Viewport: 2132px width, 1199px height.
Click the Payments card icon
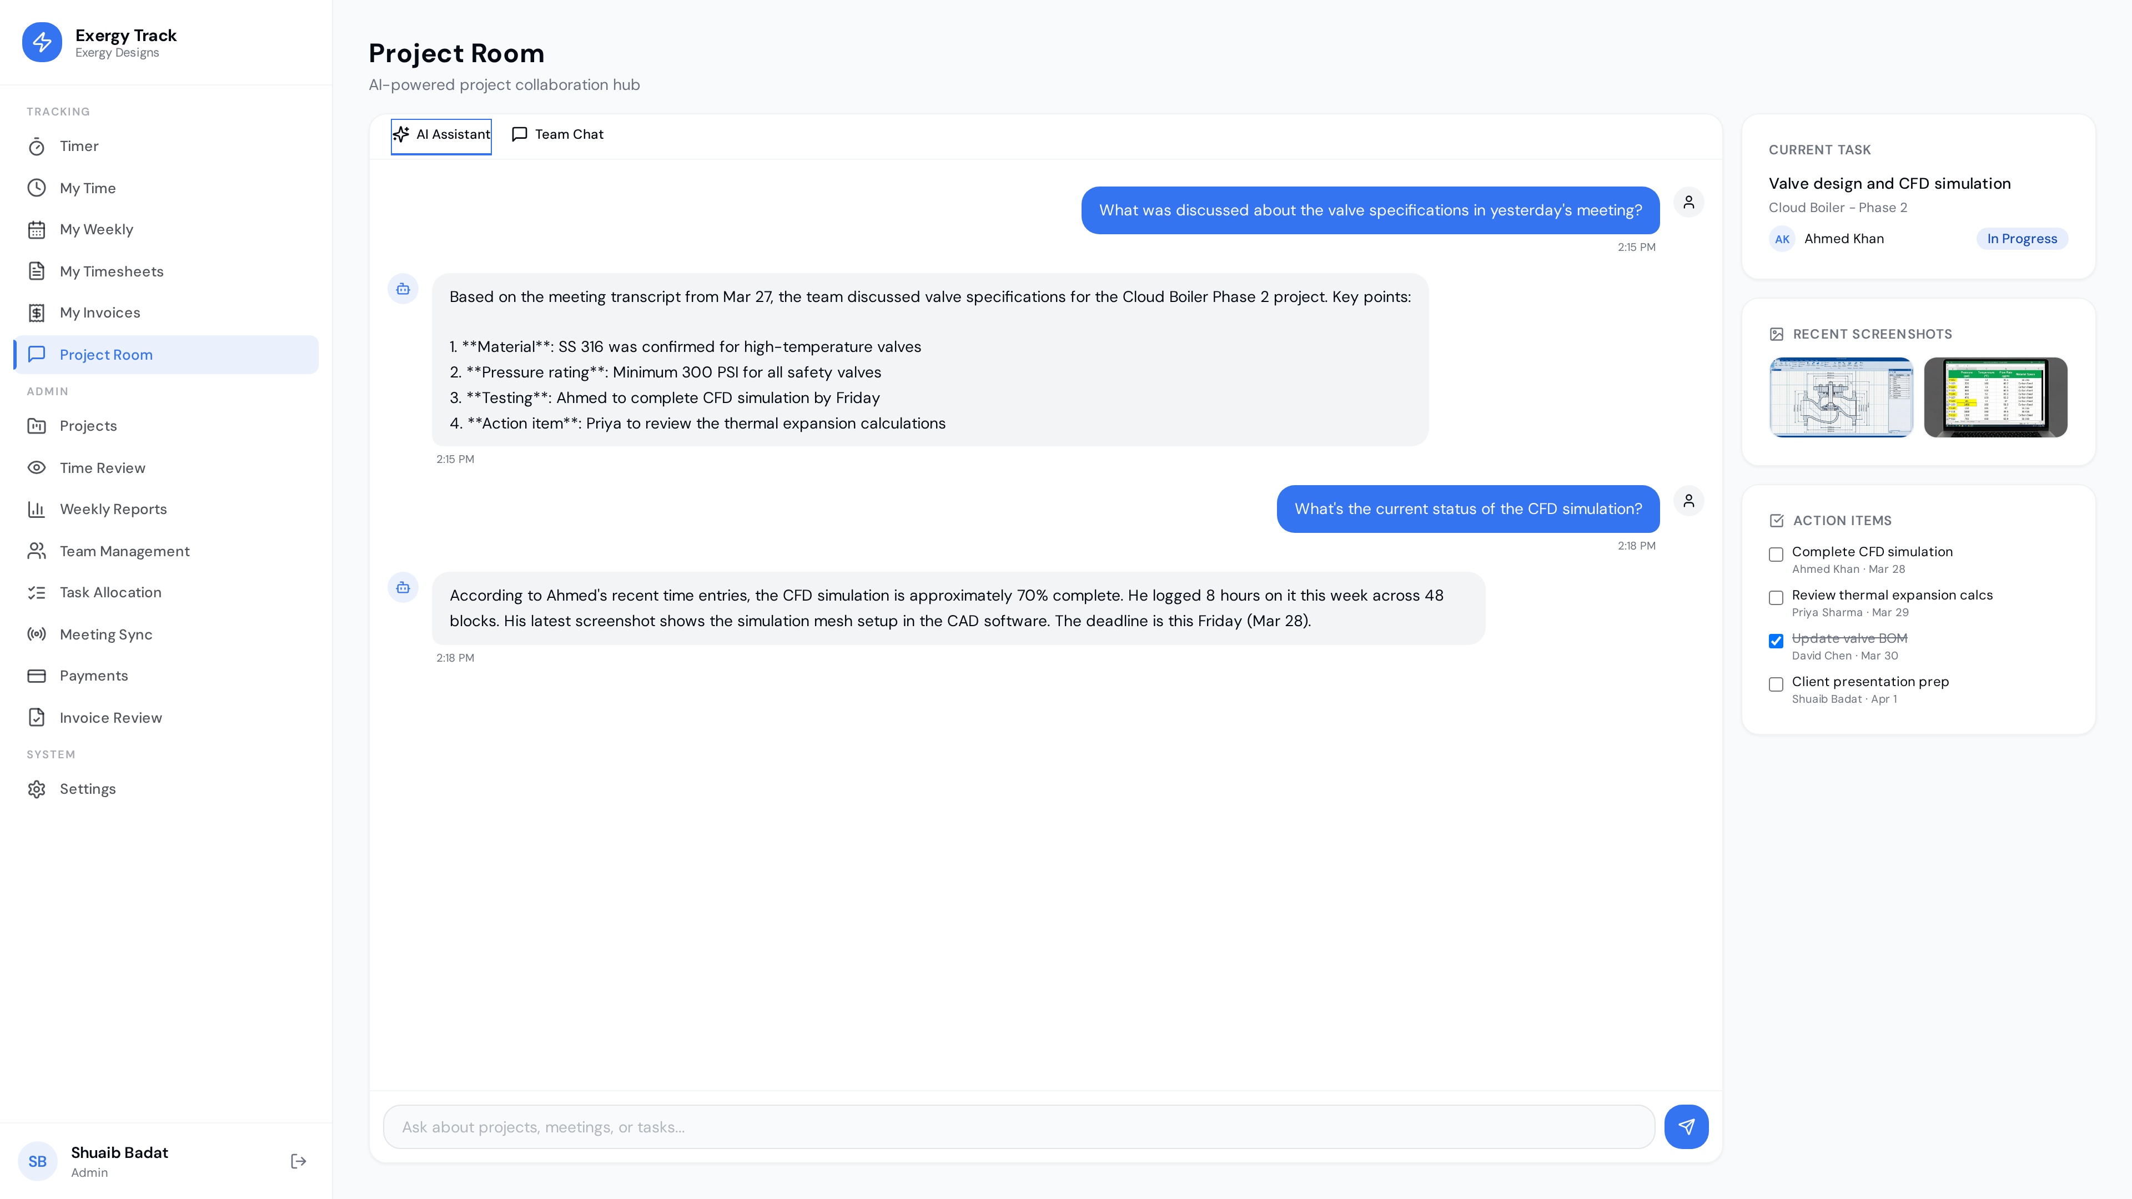pos(37,675)
